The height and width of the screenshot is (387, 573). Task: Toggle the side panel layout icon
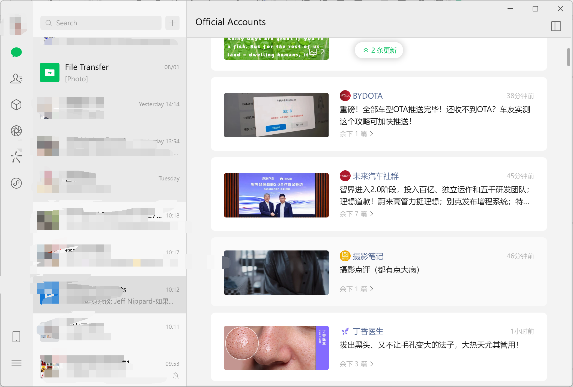(556, 26)
